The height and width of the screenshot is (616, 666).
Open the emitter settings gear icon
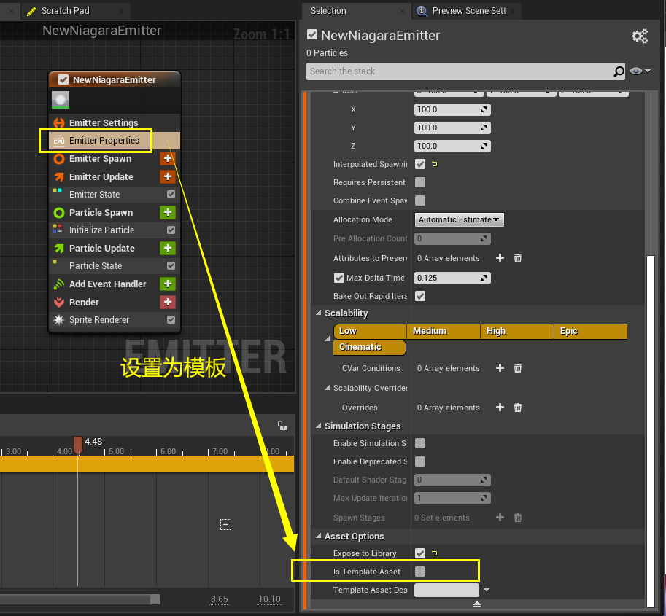click(x=639, y=36)
